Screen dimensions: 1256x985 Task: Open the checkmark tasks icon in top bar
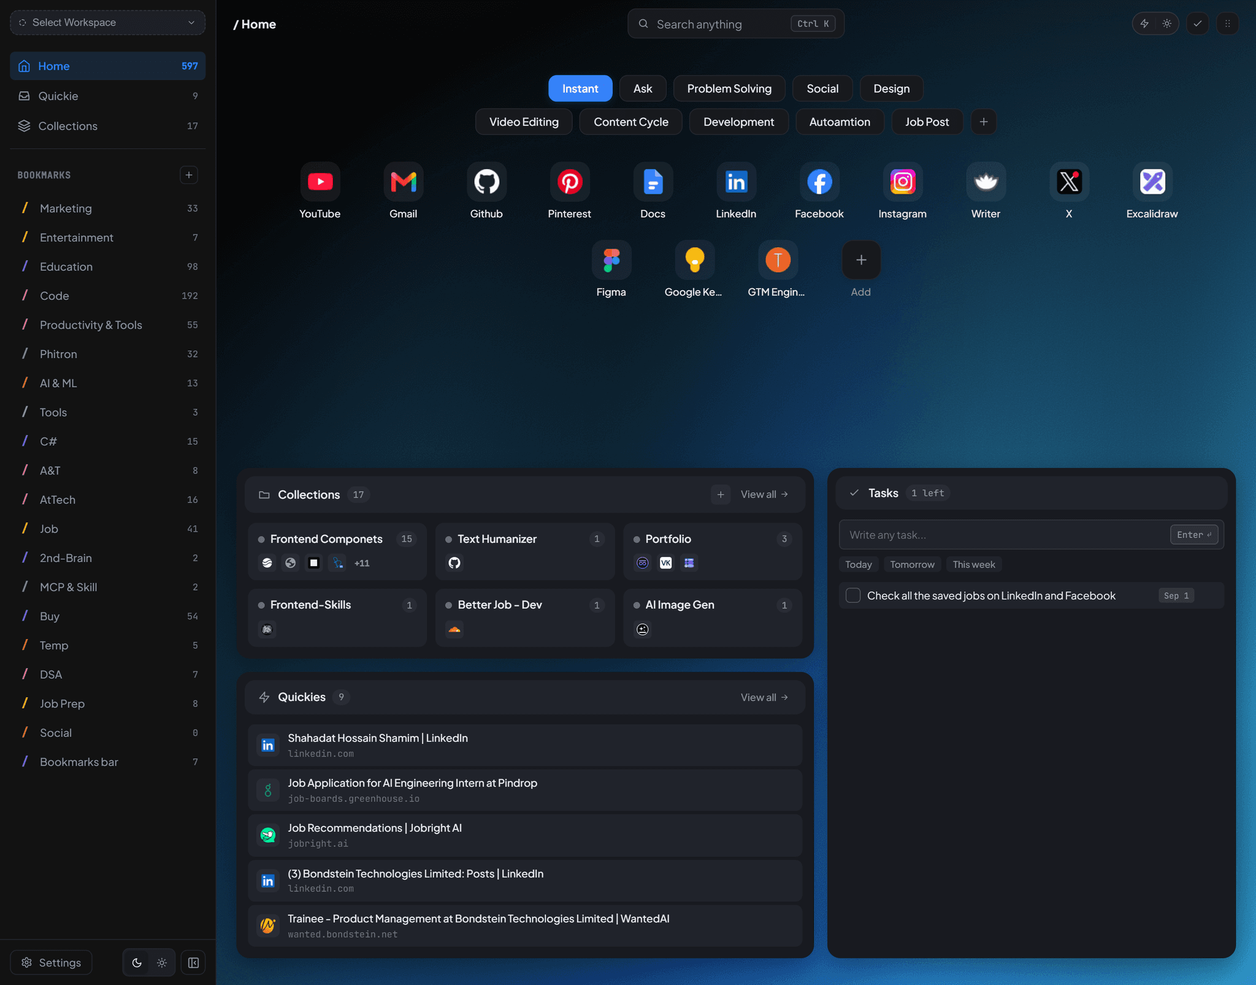(x=1198, y=24)
